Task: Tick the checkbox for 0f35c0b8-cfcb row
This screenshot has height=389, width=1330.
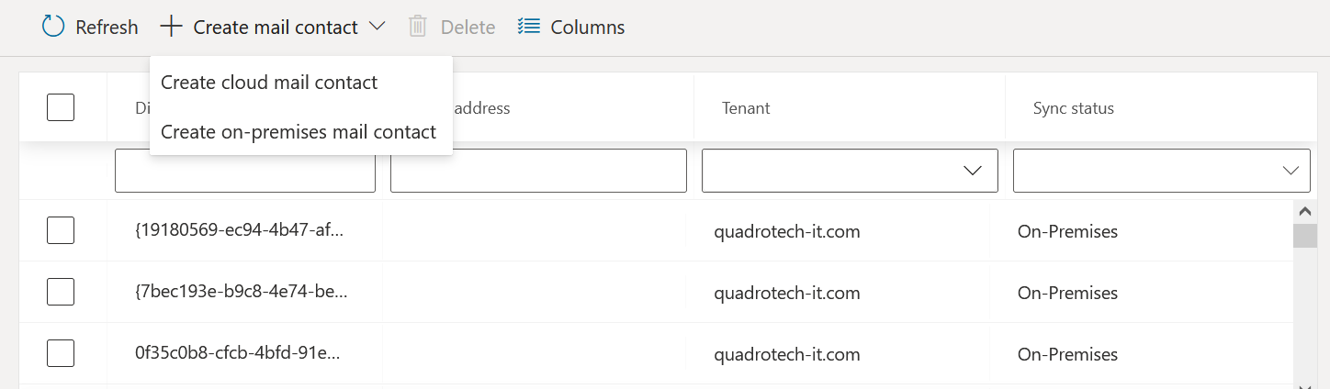Action: coord(61,354)
